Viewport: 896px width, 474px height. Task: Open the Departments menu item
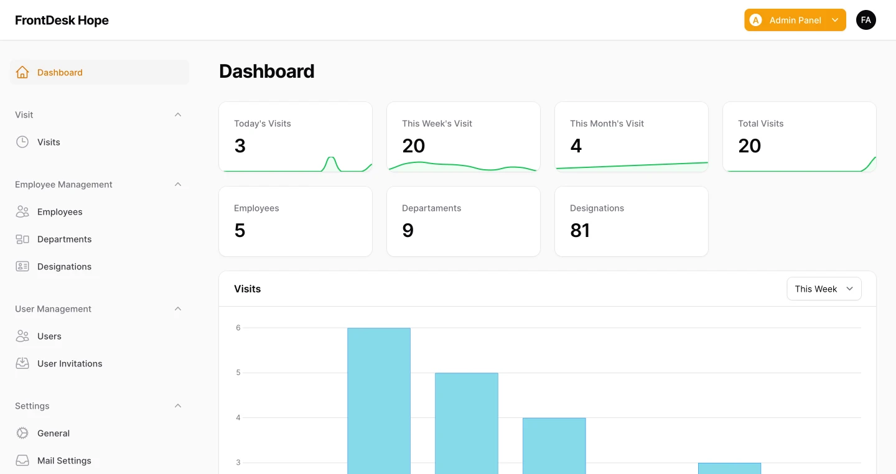tap(100, 239)
